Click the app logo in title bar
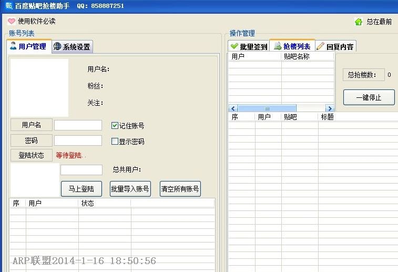This screenshot has width=398, height=272. click(8, 6)
